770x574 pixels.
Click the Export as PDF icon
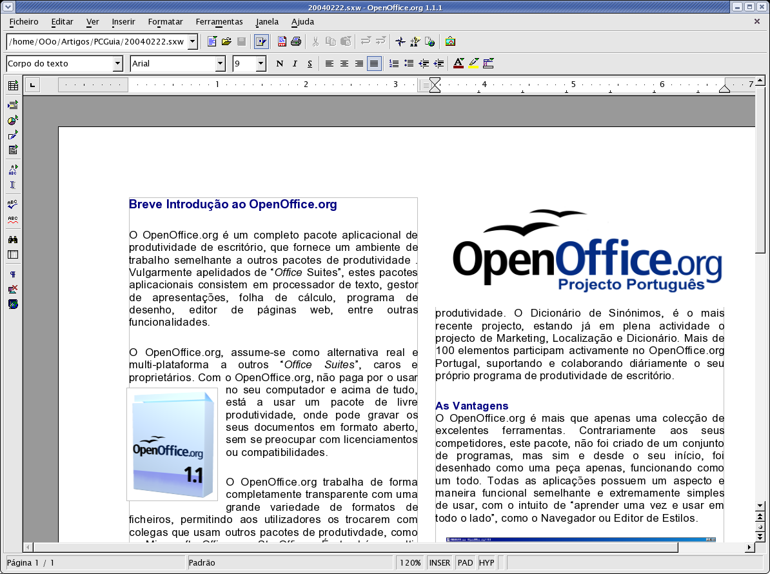[282, 42]
